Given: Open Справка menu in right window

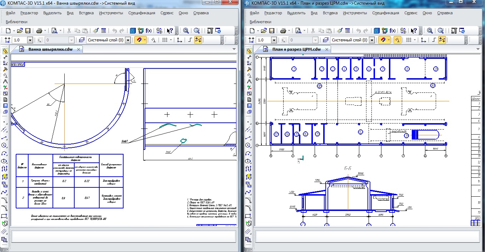Looking at the screenshot, I should [445, 13].
